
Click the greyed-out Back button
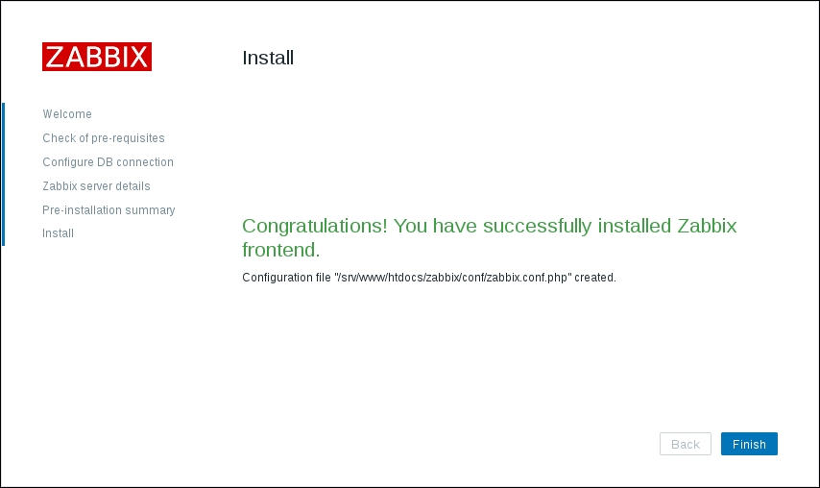[685, 444]
